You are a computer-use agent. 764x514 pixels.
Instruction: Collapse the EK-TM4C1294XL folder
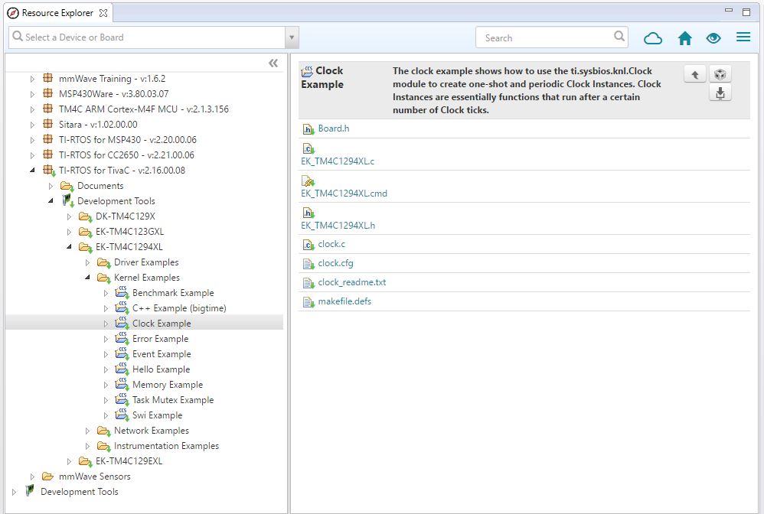pyautogui.click(x=69, y=247)
